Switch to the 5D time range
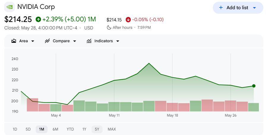The width and height of the screenshot is (266, 135). pos(28,129)
